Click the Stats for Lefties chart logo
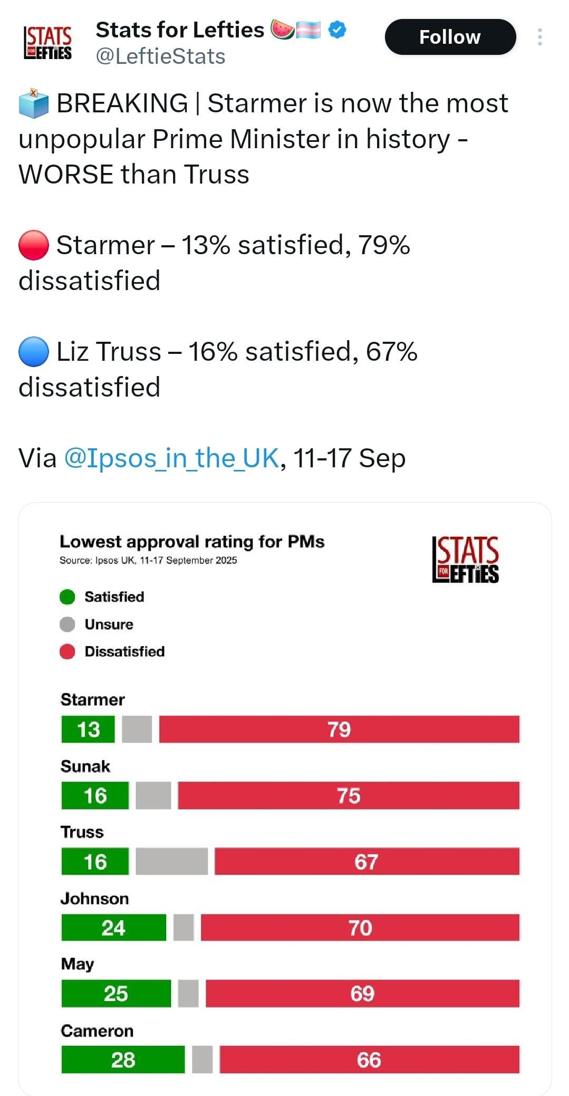This screenshot has width=569, height=1096. pyautogui.click(x=465, y=560)
